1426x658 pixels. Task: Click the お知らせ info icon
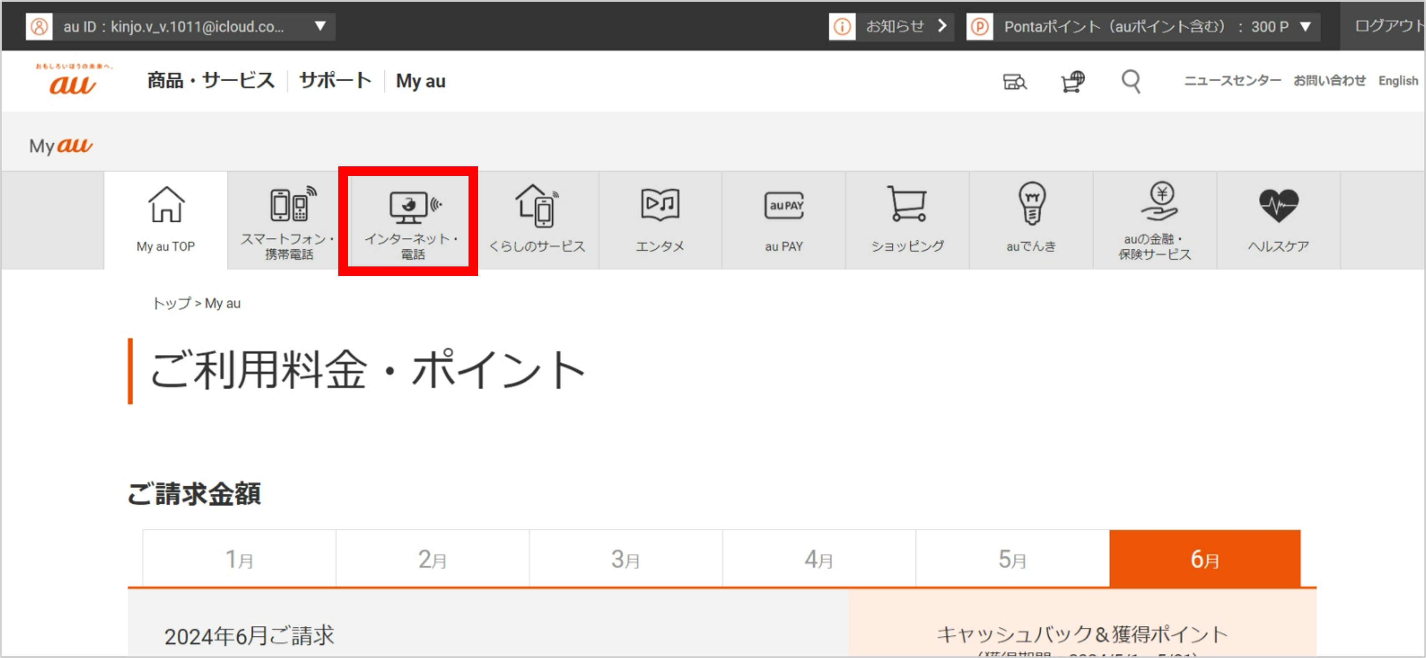(x=841, y=27)
